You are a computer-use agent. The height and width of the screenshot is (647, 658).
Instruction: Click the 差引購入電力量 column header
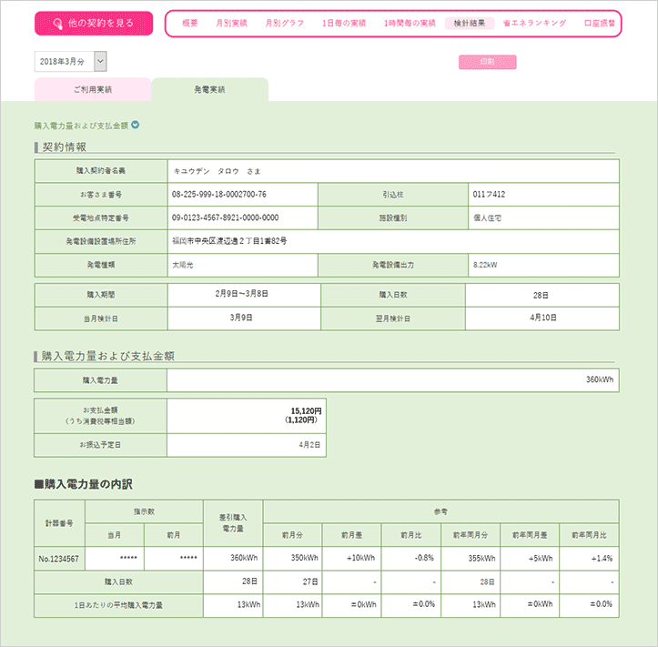click(x=233, y=523)
